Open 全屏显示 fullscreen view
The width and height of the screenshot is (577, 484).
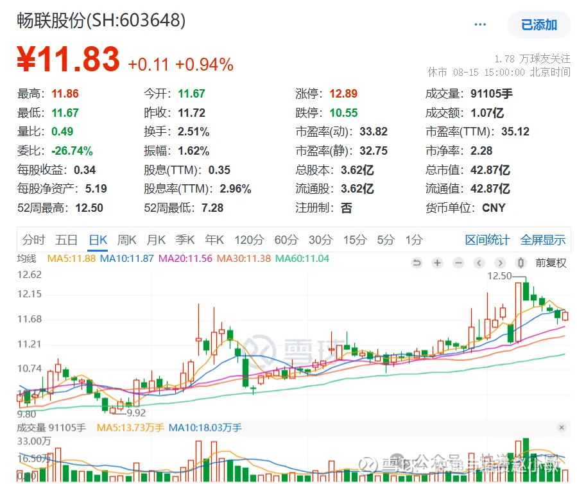543,240
